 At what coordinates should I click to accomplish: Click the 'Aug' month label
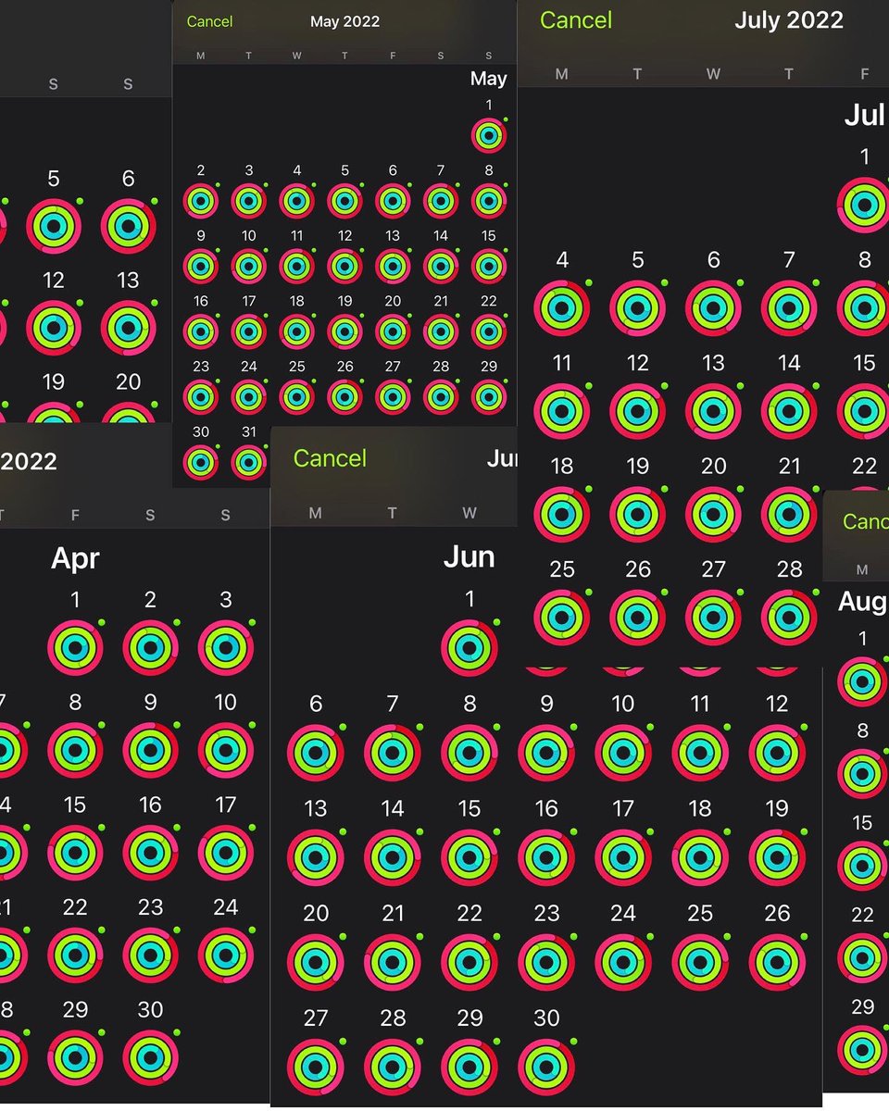pos(862,602)
